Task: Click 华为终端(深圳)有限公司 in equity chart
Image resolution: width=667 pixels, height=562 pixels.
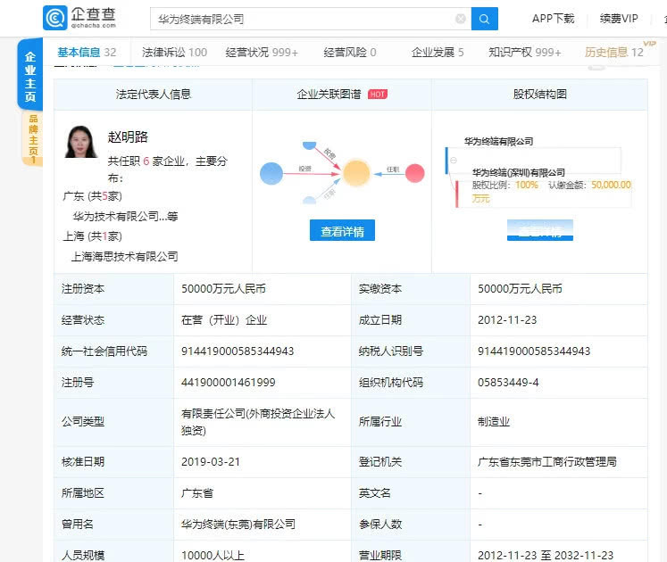Action: pos(519,172)
